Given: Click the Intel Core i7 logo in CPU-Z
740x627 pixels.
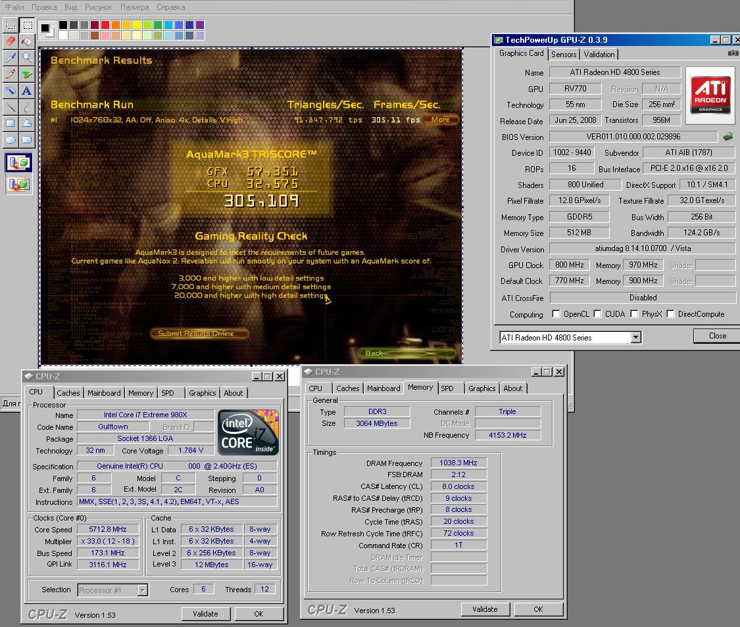Looking at the screenshot, I should [248, 432].
